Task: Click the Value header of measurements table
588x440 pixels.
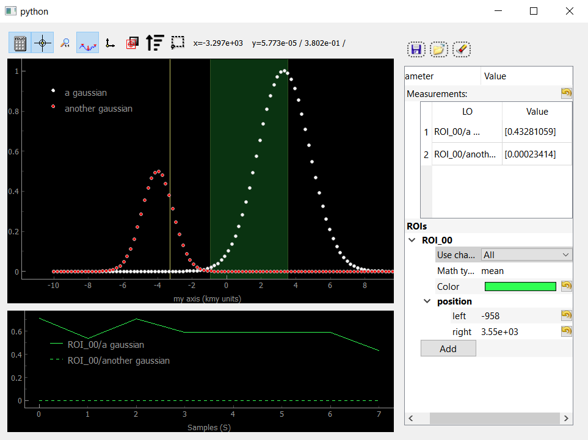Action: (537, 111)
